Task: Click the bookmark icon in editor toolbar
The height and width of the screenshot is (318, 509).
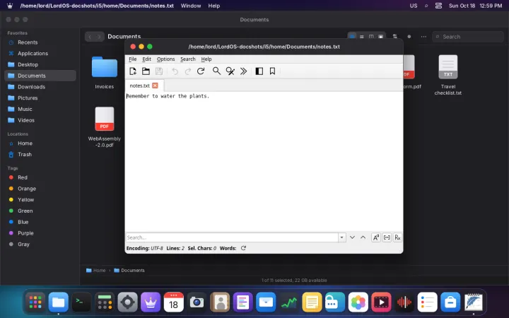Action: click(x=272, y=71)
